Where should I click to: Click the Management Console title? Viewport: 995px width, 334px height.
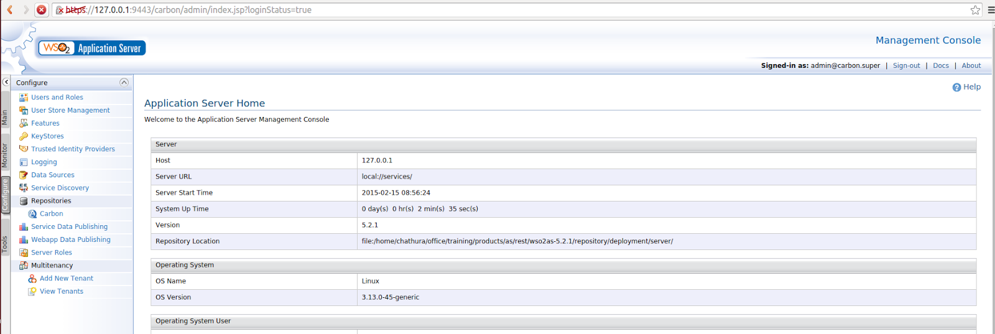click(x=928, y=40)
